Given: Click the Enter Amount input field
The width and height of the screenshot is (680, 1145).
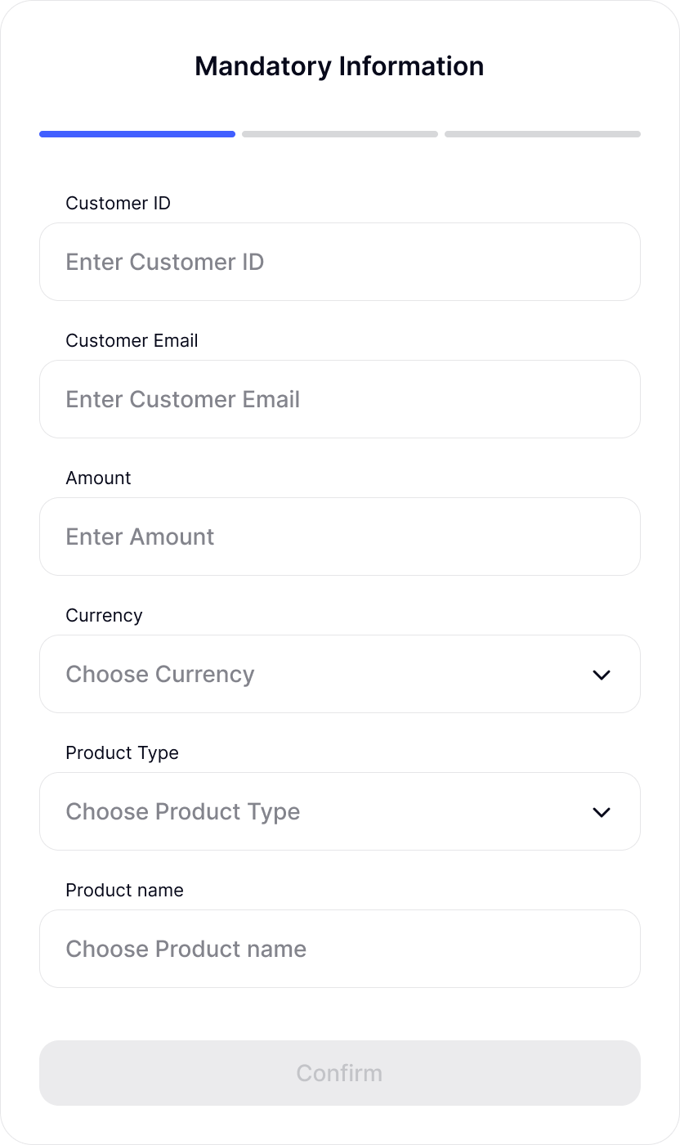Looking at the screenshot, I should click(339, 537).
